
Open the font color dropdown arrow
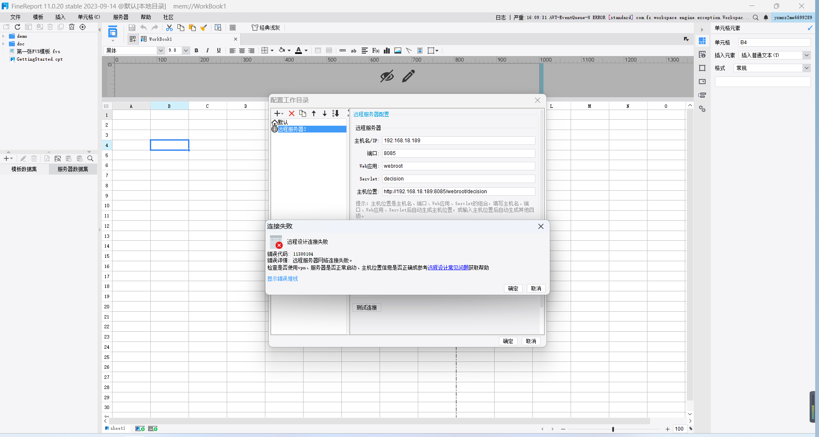tap(306, 51)
